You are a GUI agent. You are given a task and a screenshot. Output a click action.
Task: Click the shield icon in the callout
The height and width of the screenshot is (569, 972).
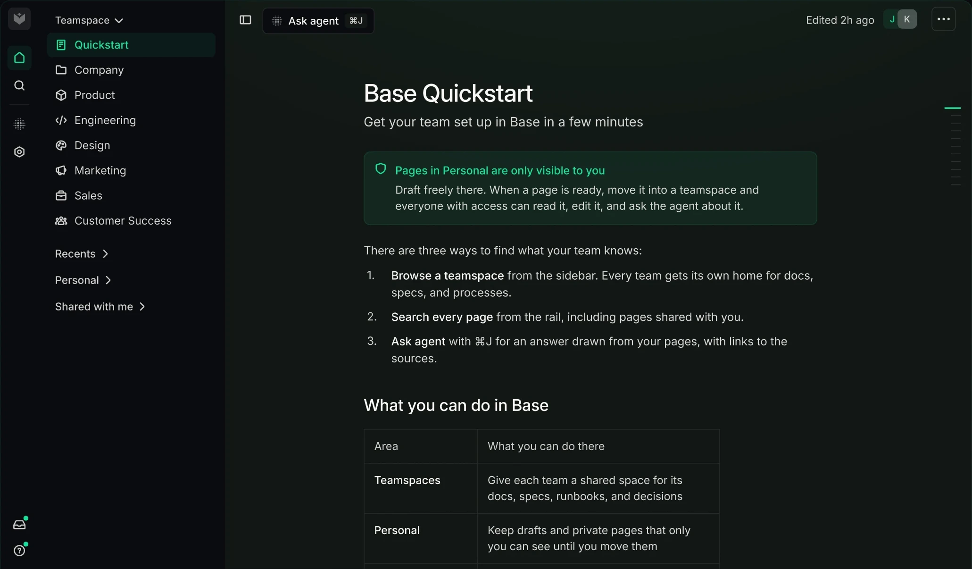381,169
